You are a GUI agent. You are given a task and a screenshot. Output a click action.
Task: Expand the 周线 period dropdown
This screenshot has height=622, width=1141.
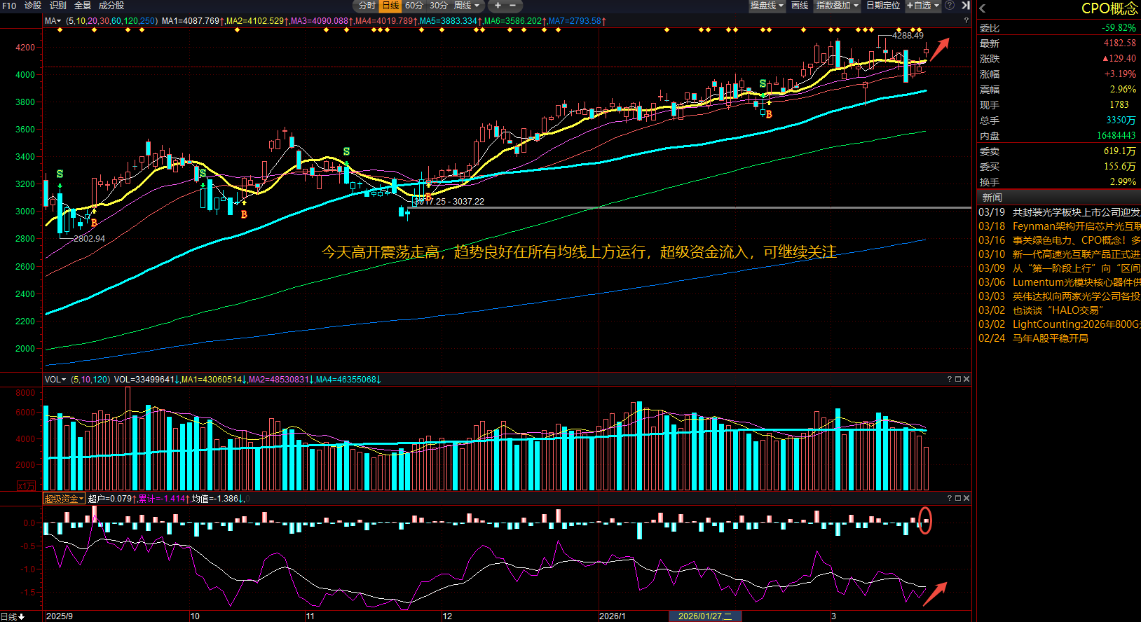pyautogui.click(x=467, y=6)
